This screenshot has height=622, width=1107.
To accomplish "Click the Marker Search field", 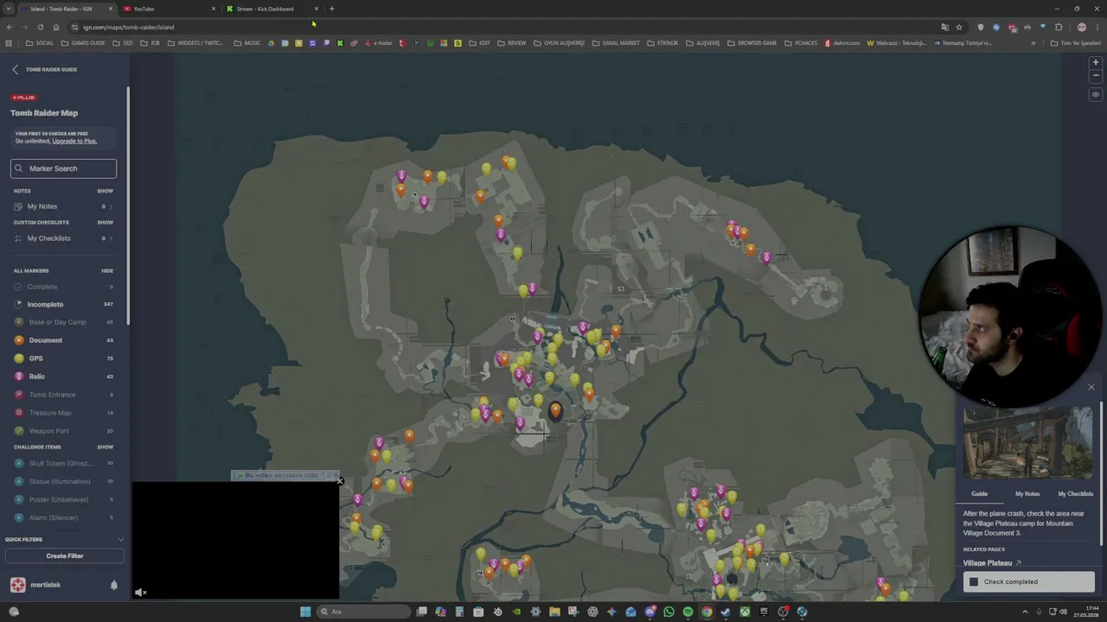I will pos(63,168).
